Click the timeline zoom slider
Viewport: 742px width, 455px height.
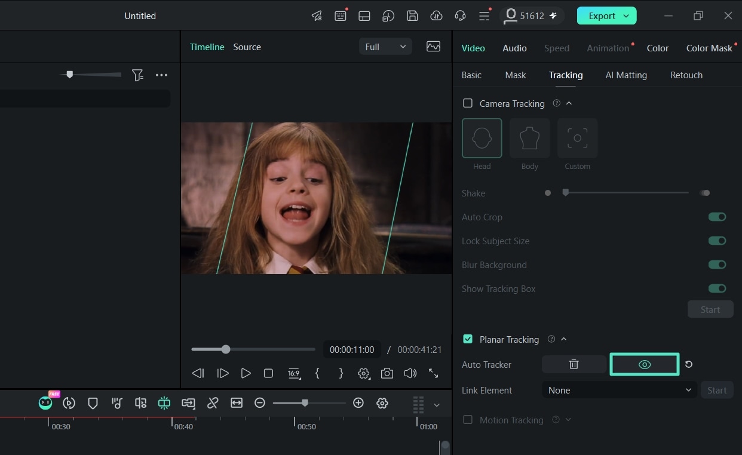309,403
